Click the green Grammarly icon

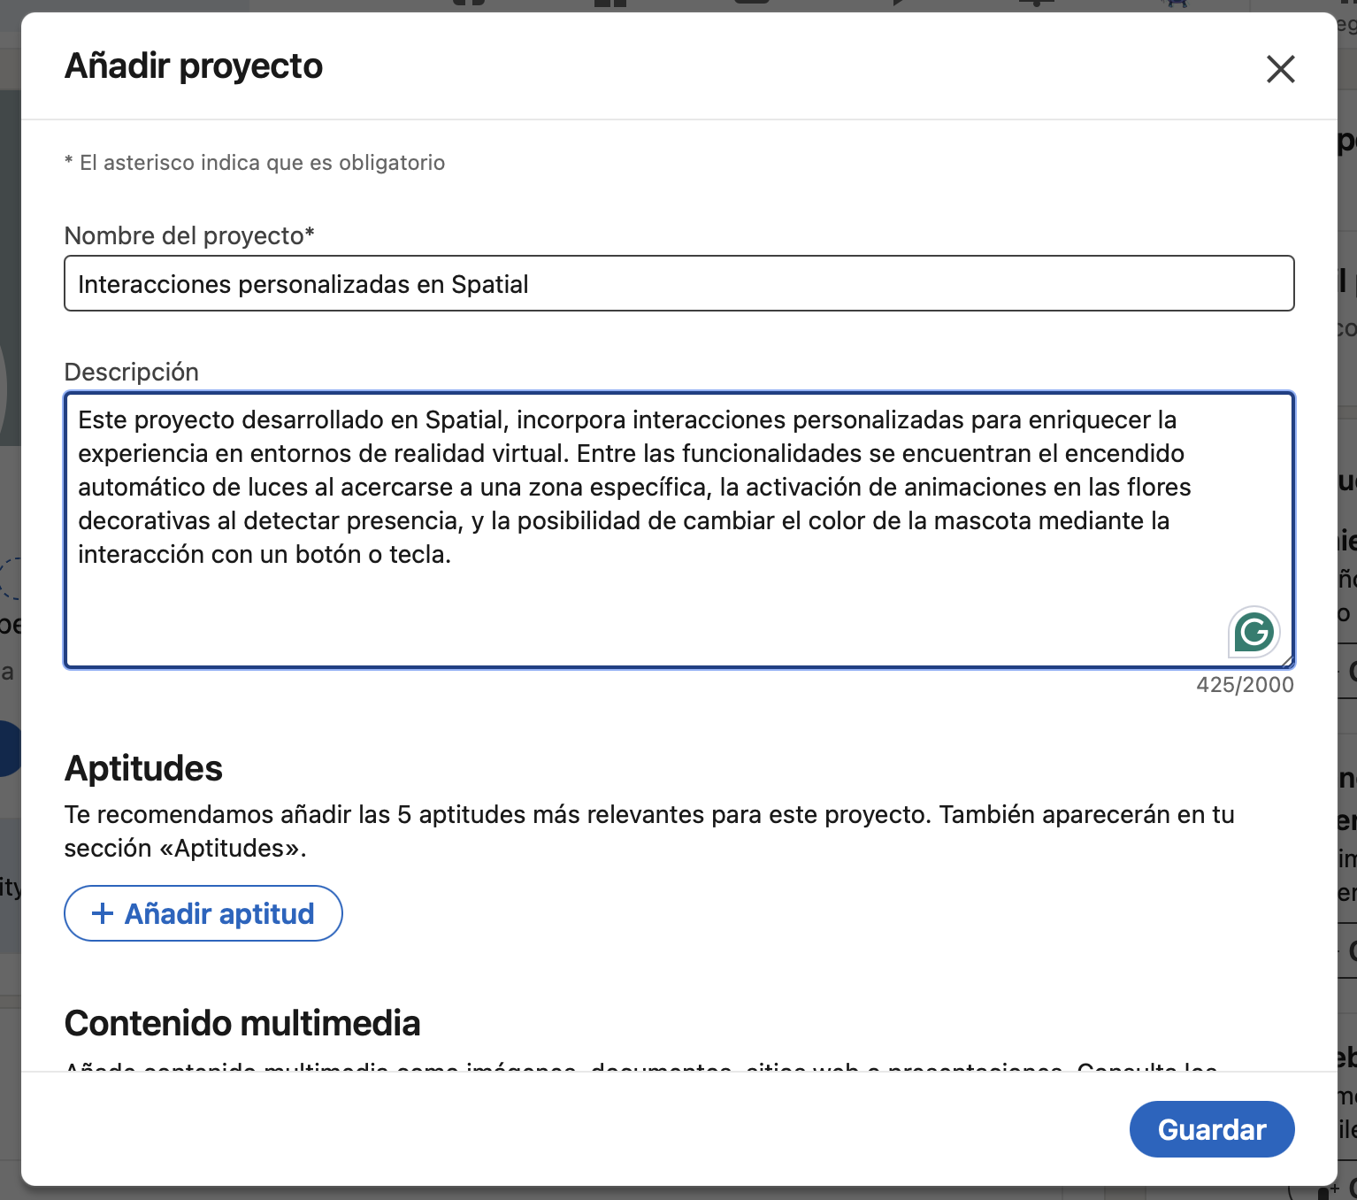[x=1253, y=632]
